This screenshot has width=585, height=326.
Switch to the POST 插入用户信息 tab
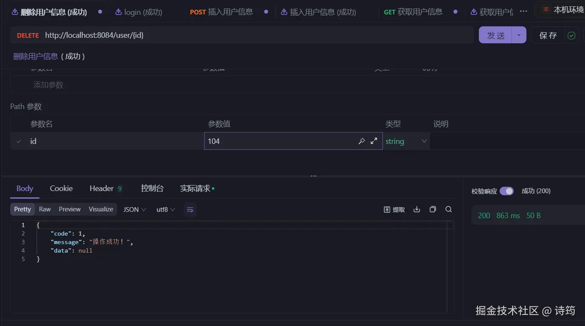221,12
